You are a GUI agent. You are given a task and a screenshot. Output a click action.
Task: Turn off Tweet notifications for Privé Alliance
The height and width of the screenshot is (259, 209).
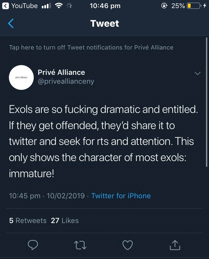tap(91, 47)
